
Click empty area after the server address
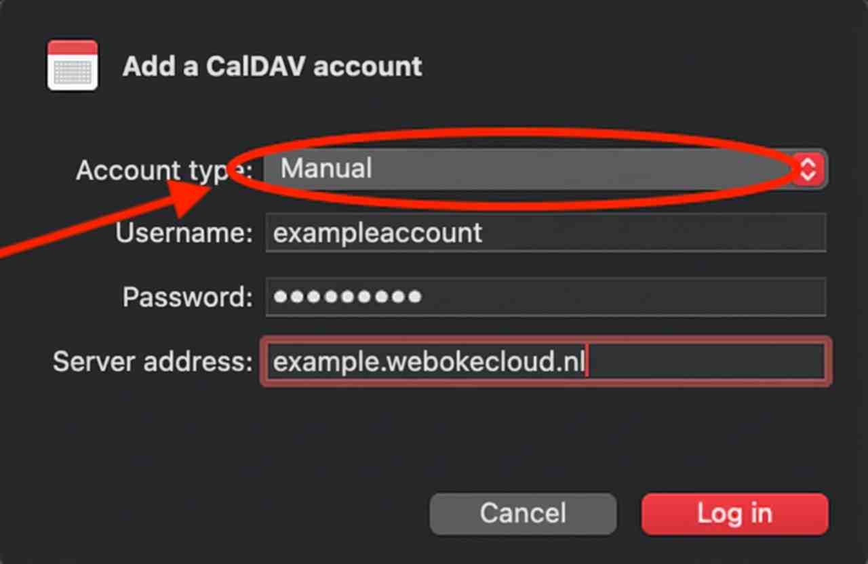[x=705, y=362]
